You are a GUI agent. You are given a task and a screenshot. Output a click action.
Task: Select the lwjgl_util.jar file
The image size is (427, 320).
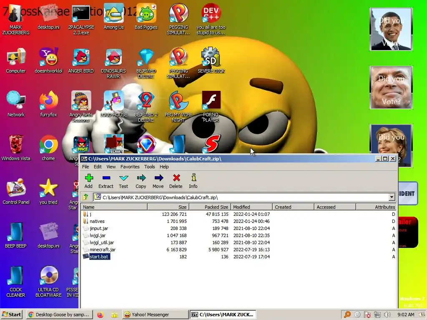click(239, 242)
